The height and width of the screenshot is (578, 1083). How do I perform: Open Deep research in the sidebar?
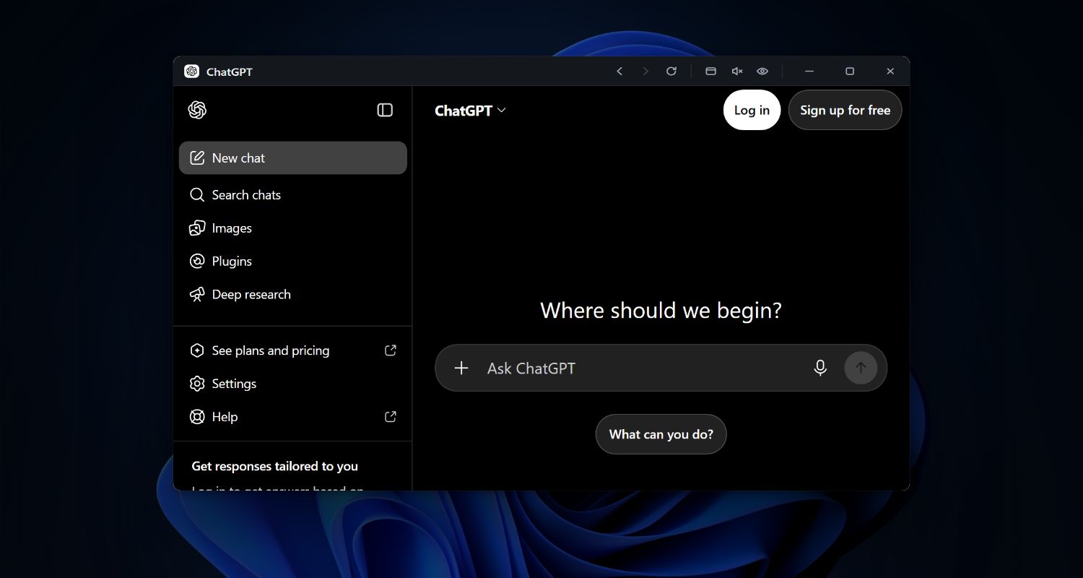coord(293,295)
